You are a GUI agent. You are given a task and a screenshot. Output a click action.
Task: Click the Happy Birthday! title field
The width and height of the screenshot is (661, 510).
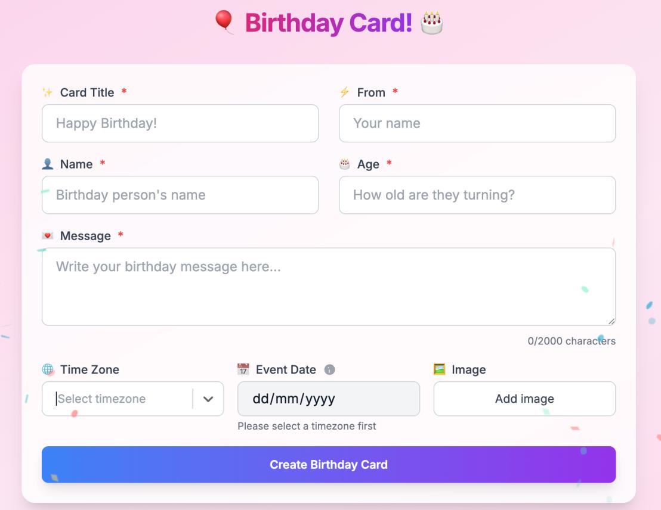(180, 123)
